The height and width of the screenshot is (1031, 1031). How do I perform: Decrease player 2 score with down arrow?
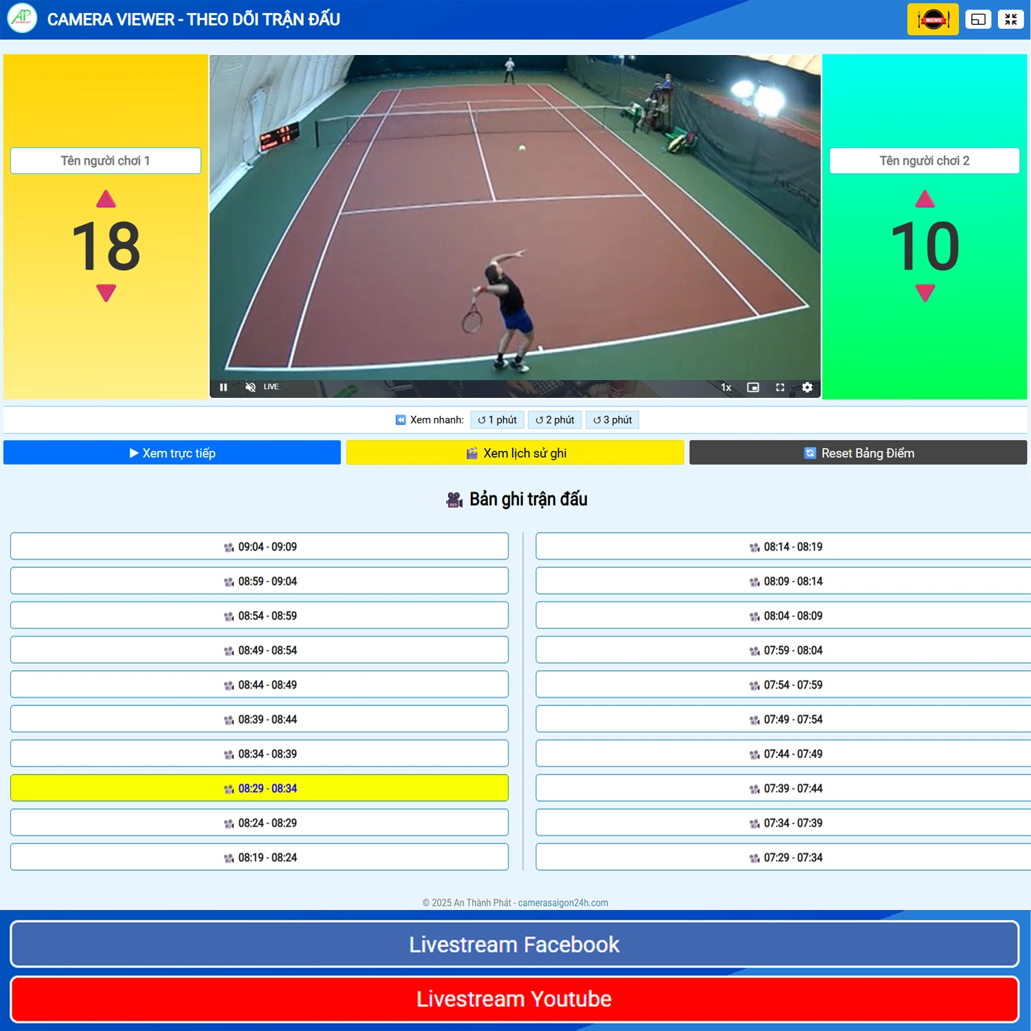[924, 292]
